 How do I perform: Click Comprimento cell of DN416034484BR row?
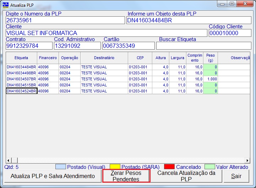pyautogui.click(x=195, y=67)
